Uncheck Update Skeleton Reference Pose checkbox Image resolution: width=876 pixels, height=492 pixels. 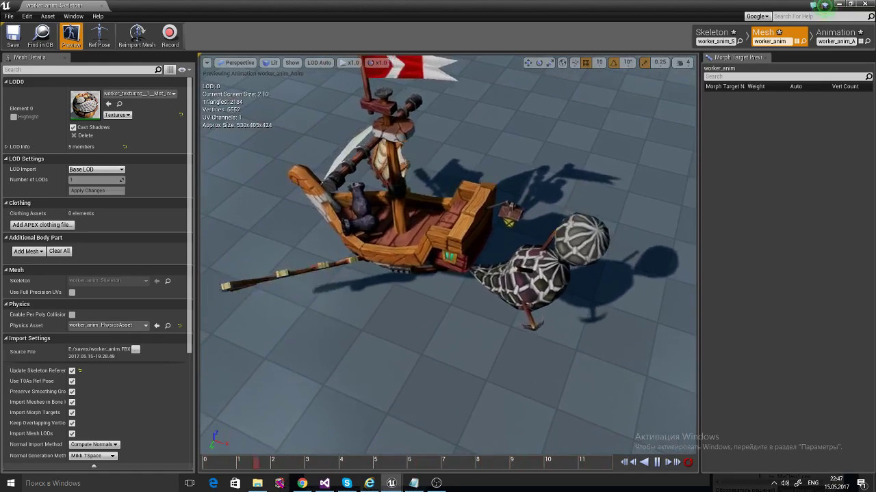(x=72, y=371)
